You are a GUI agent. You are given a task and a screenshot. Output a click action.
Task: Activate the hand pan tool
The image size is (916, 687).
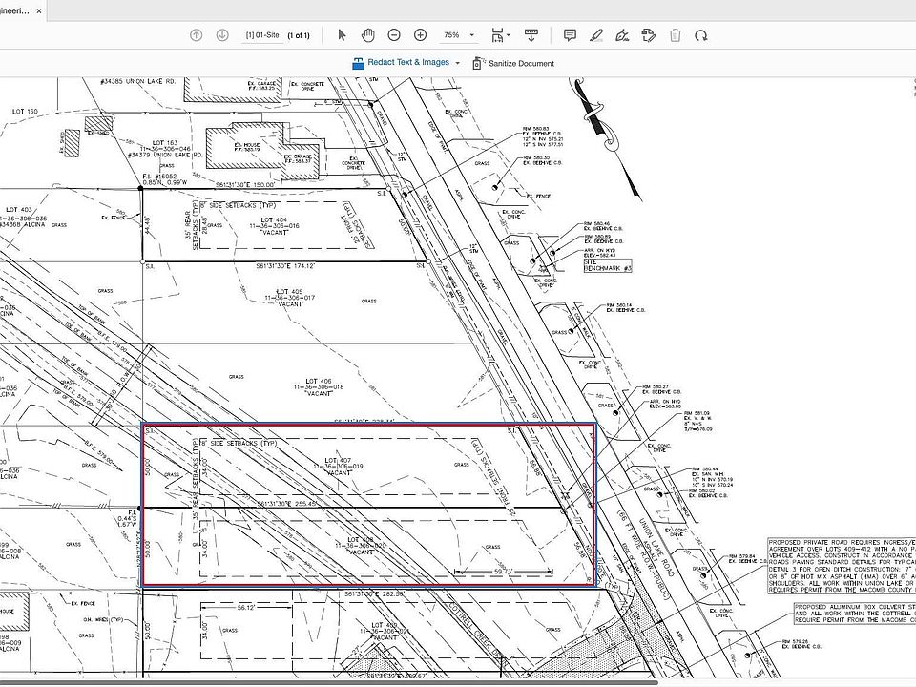click(x=368, y=35)
